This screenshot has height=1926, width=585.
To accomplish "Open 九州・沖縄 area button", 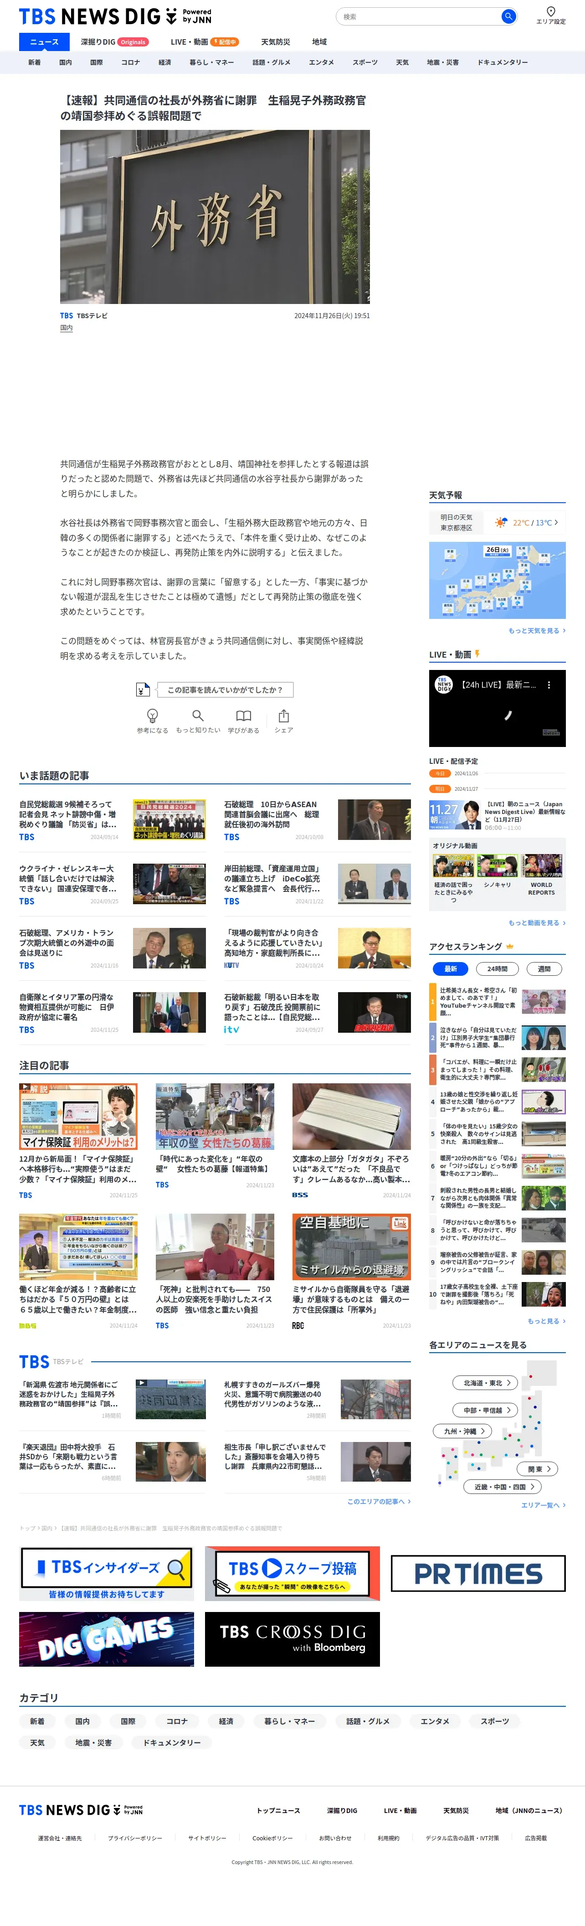I will [462, 1430].
